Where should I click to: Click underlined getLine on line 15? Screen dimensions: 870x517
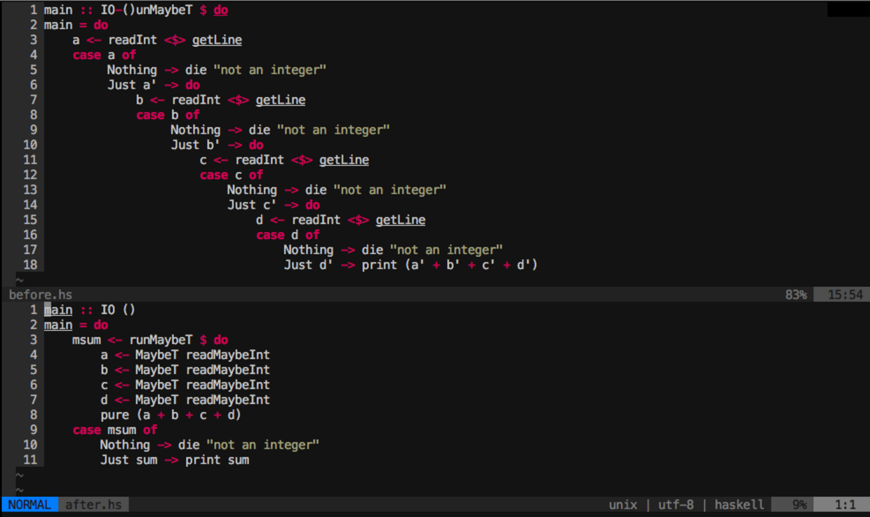[x=400, y=220]
